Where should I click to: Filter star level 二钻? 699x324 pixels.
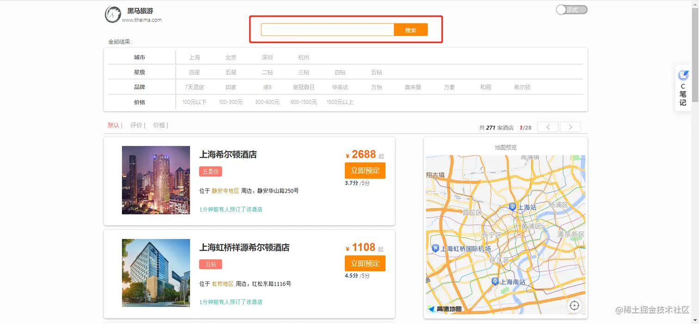click(267, 72)
